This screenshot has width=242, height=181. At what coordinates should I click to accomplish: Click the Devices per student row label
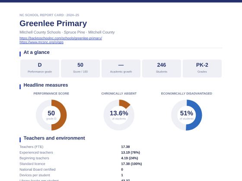[x=35, y=175]
